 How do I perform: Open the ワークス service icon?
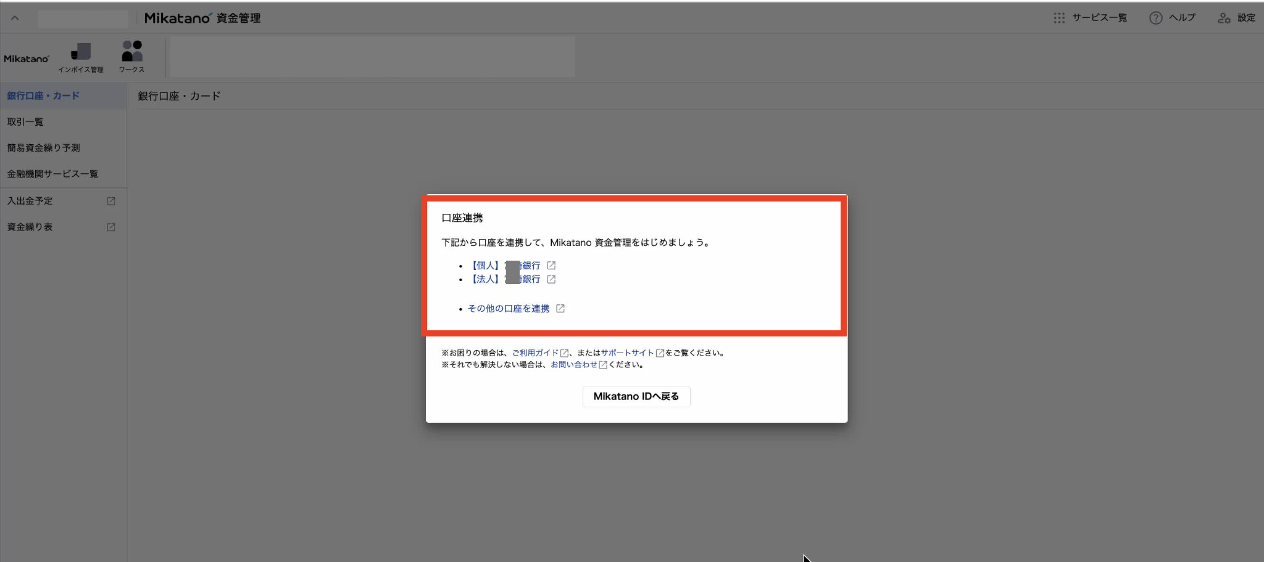pyautogui.click(x=131, y=57)
